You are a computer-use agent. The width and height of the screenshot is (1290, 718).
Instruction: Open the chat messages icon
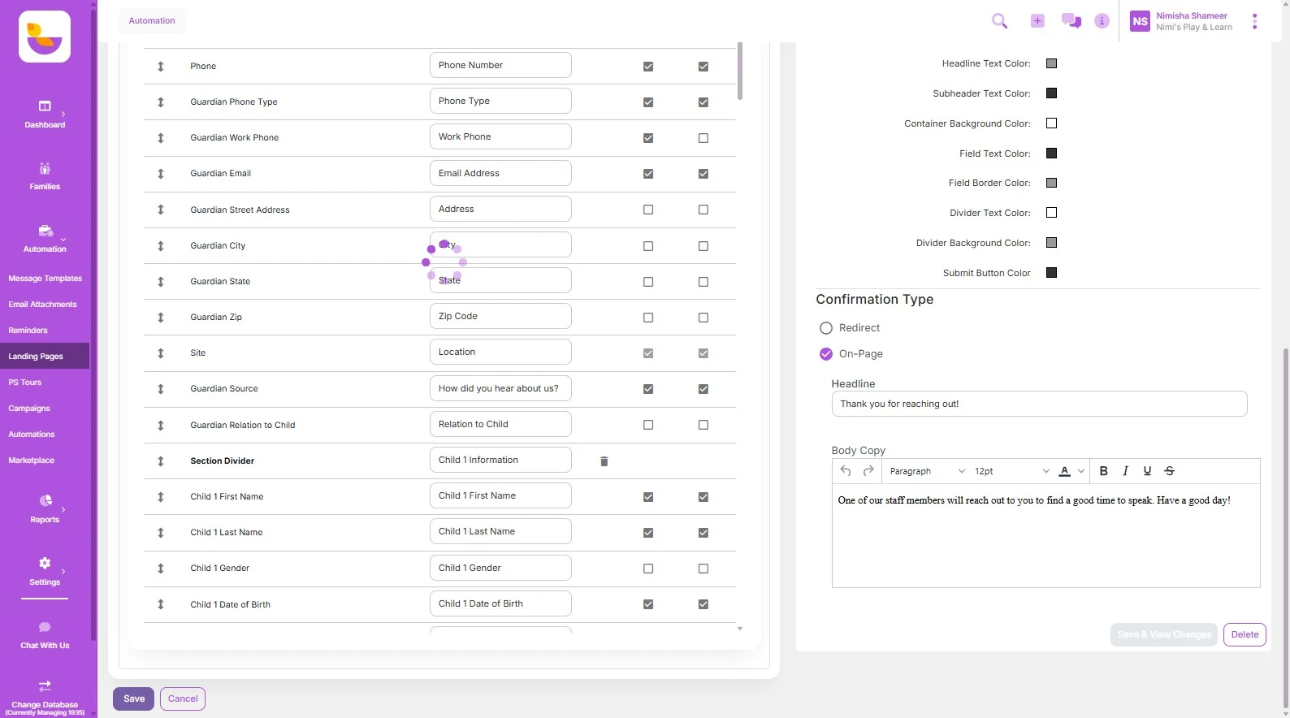click(1071, 21)
